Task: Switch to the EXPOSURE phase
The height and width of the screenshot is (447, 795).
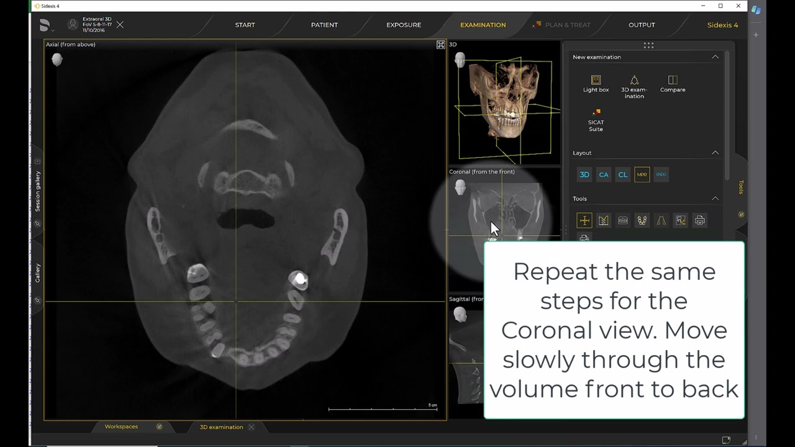Action: (x=404, y=25)
